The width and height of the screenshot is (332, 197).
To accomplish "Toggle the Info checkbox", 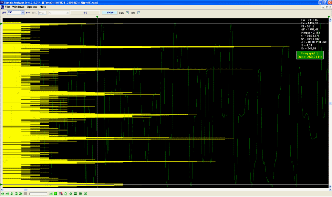I will coord(139,13).
